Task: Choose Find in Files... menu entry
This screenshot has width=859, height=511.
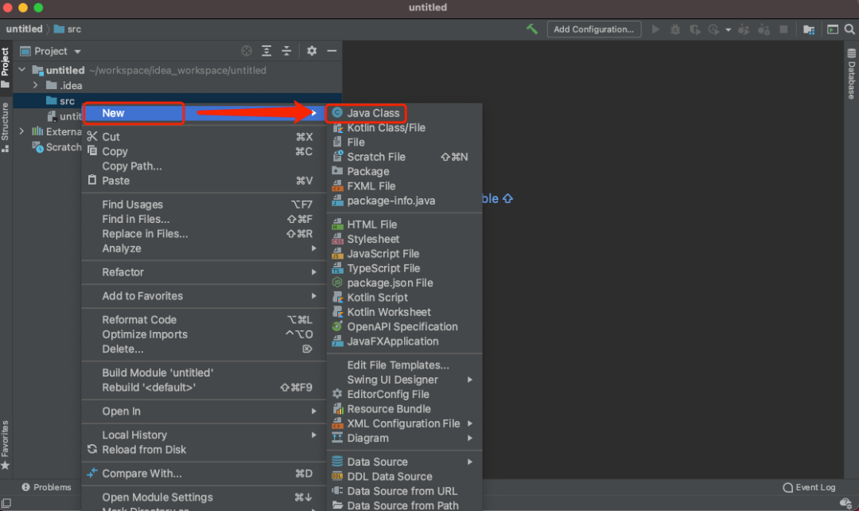Action: (x=204, y=220)
